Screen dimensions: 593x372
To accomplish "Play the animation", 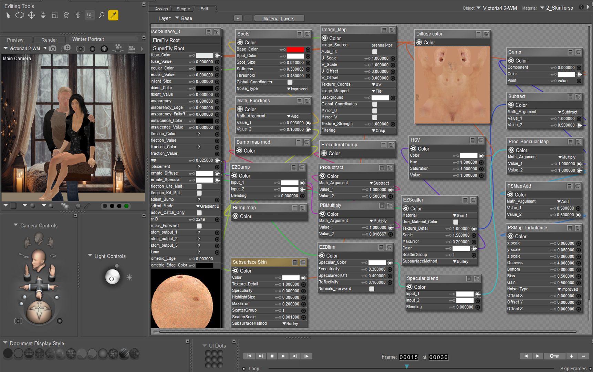I will pyautogui.click(x=283, y=356).
